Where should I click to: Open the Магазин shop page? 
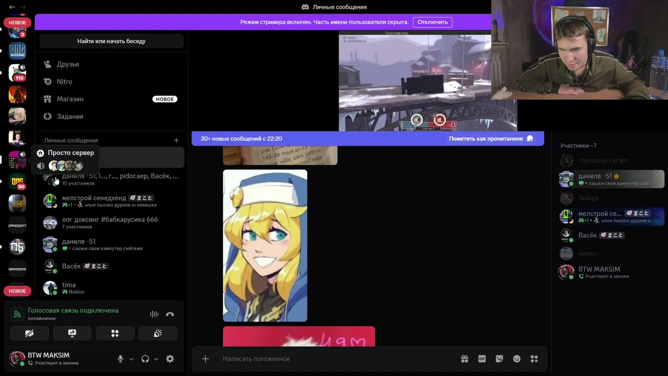coord(112,99)
